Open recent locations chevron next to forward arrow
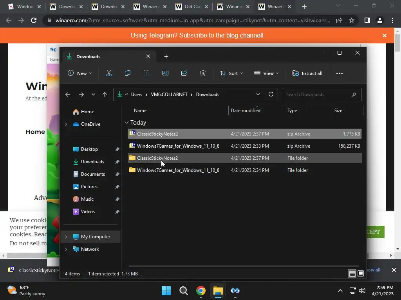The image size is (401, 300). click(x=93, y=95)
